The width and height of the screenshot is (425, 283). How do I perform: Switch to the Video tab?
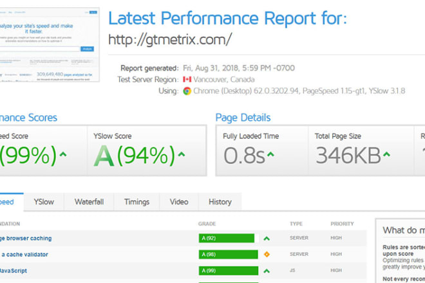pos(179,202)
